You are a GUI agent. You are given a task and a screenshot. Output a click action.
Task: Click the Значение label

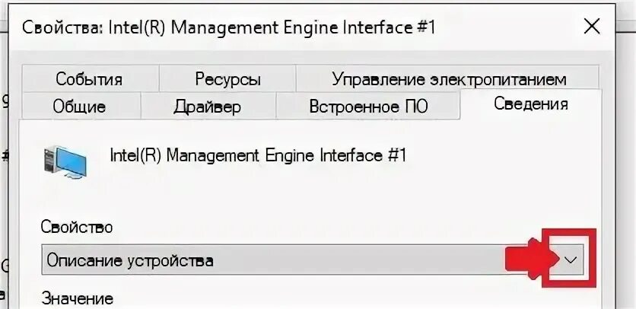click(x=78, y=298)
